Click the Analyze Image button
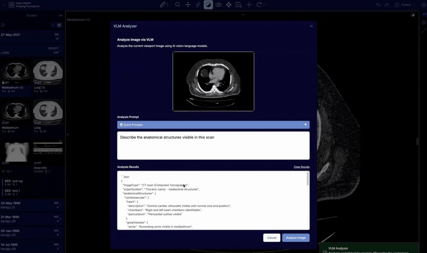The width and height of the screenshot is (427, 253). tap(296, 238)
